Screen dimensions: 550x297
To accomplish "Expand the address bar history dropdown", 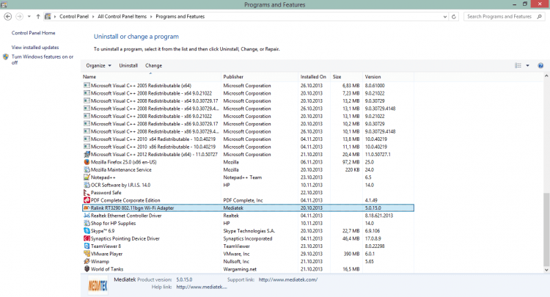I will pos(445,16).
